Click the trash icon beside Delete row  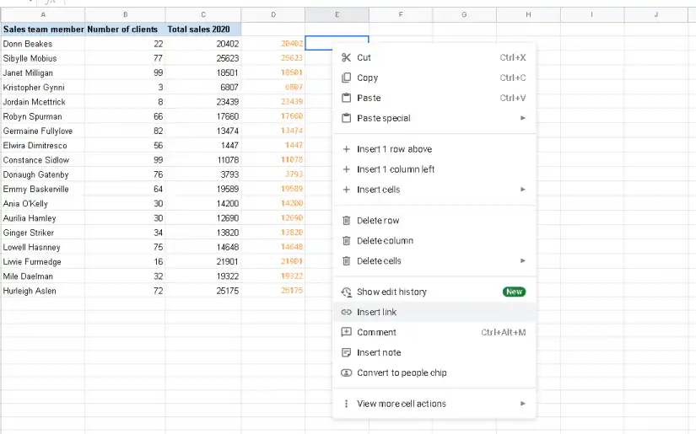point(346,220)
